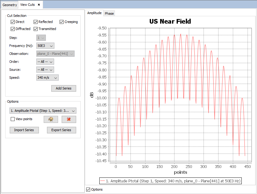The image size is (257, 194).
Task: Toggle the bottom Options checkbox
Action: point(88,189)
